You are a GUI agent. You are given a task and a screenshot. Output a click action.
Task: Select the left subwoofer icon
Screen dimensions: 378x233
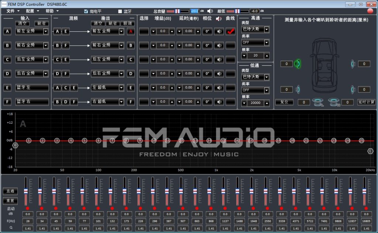318,102
